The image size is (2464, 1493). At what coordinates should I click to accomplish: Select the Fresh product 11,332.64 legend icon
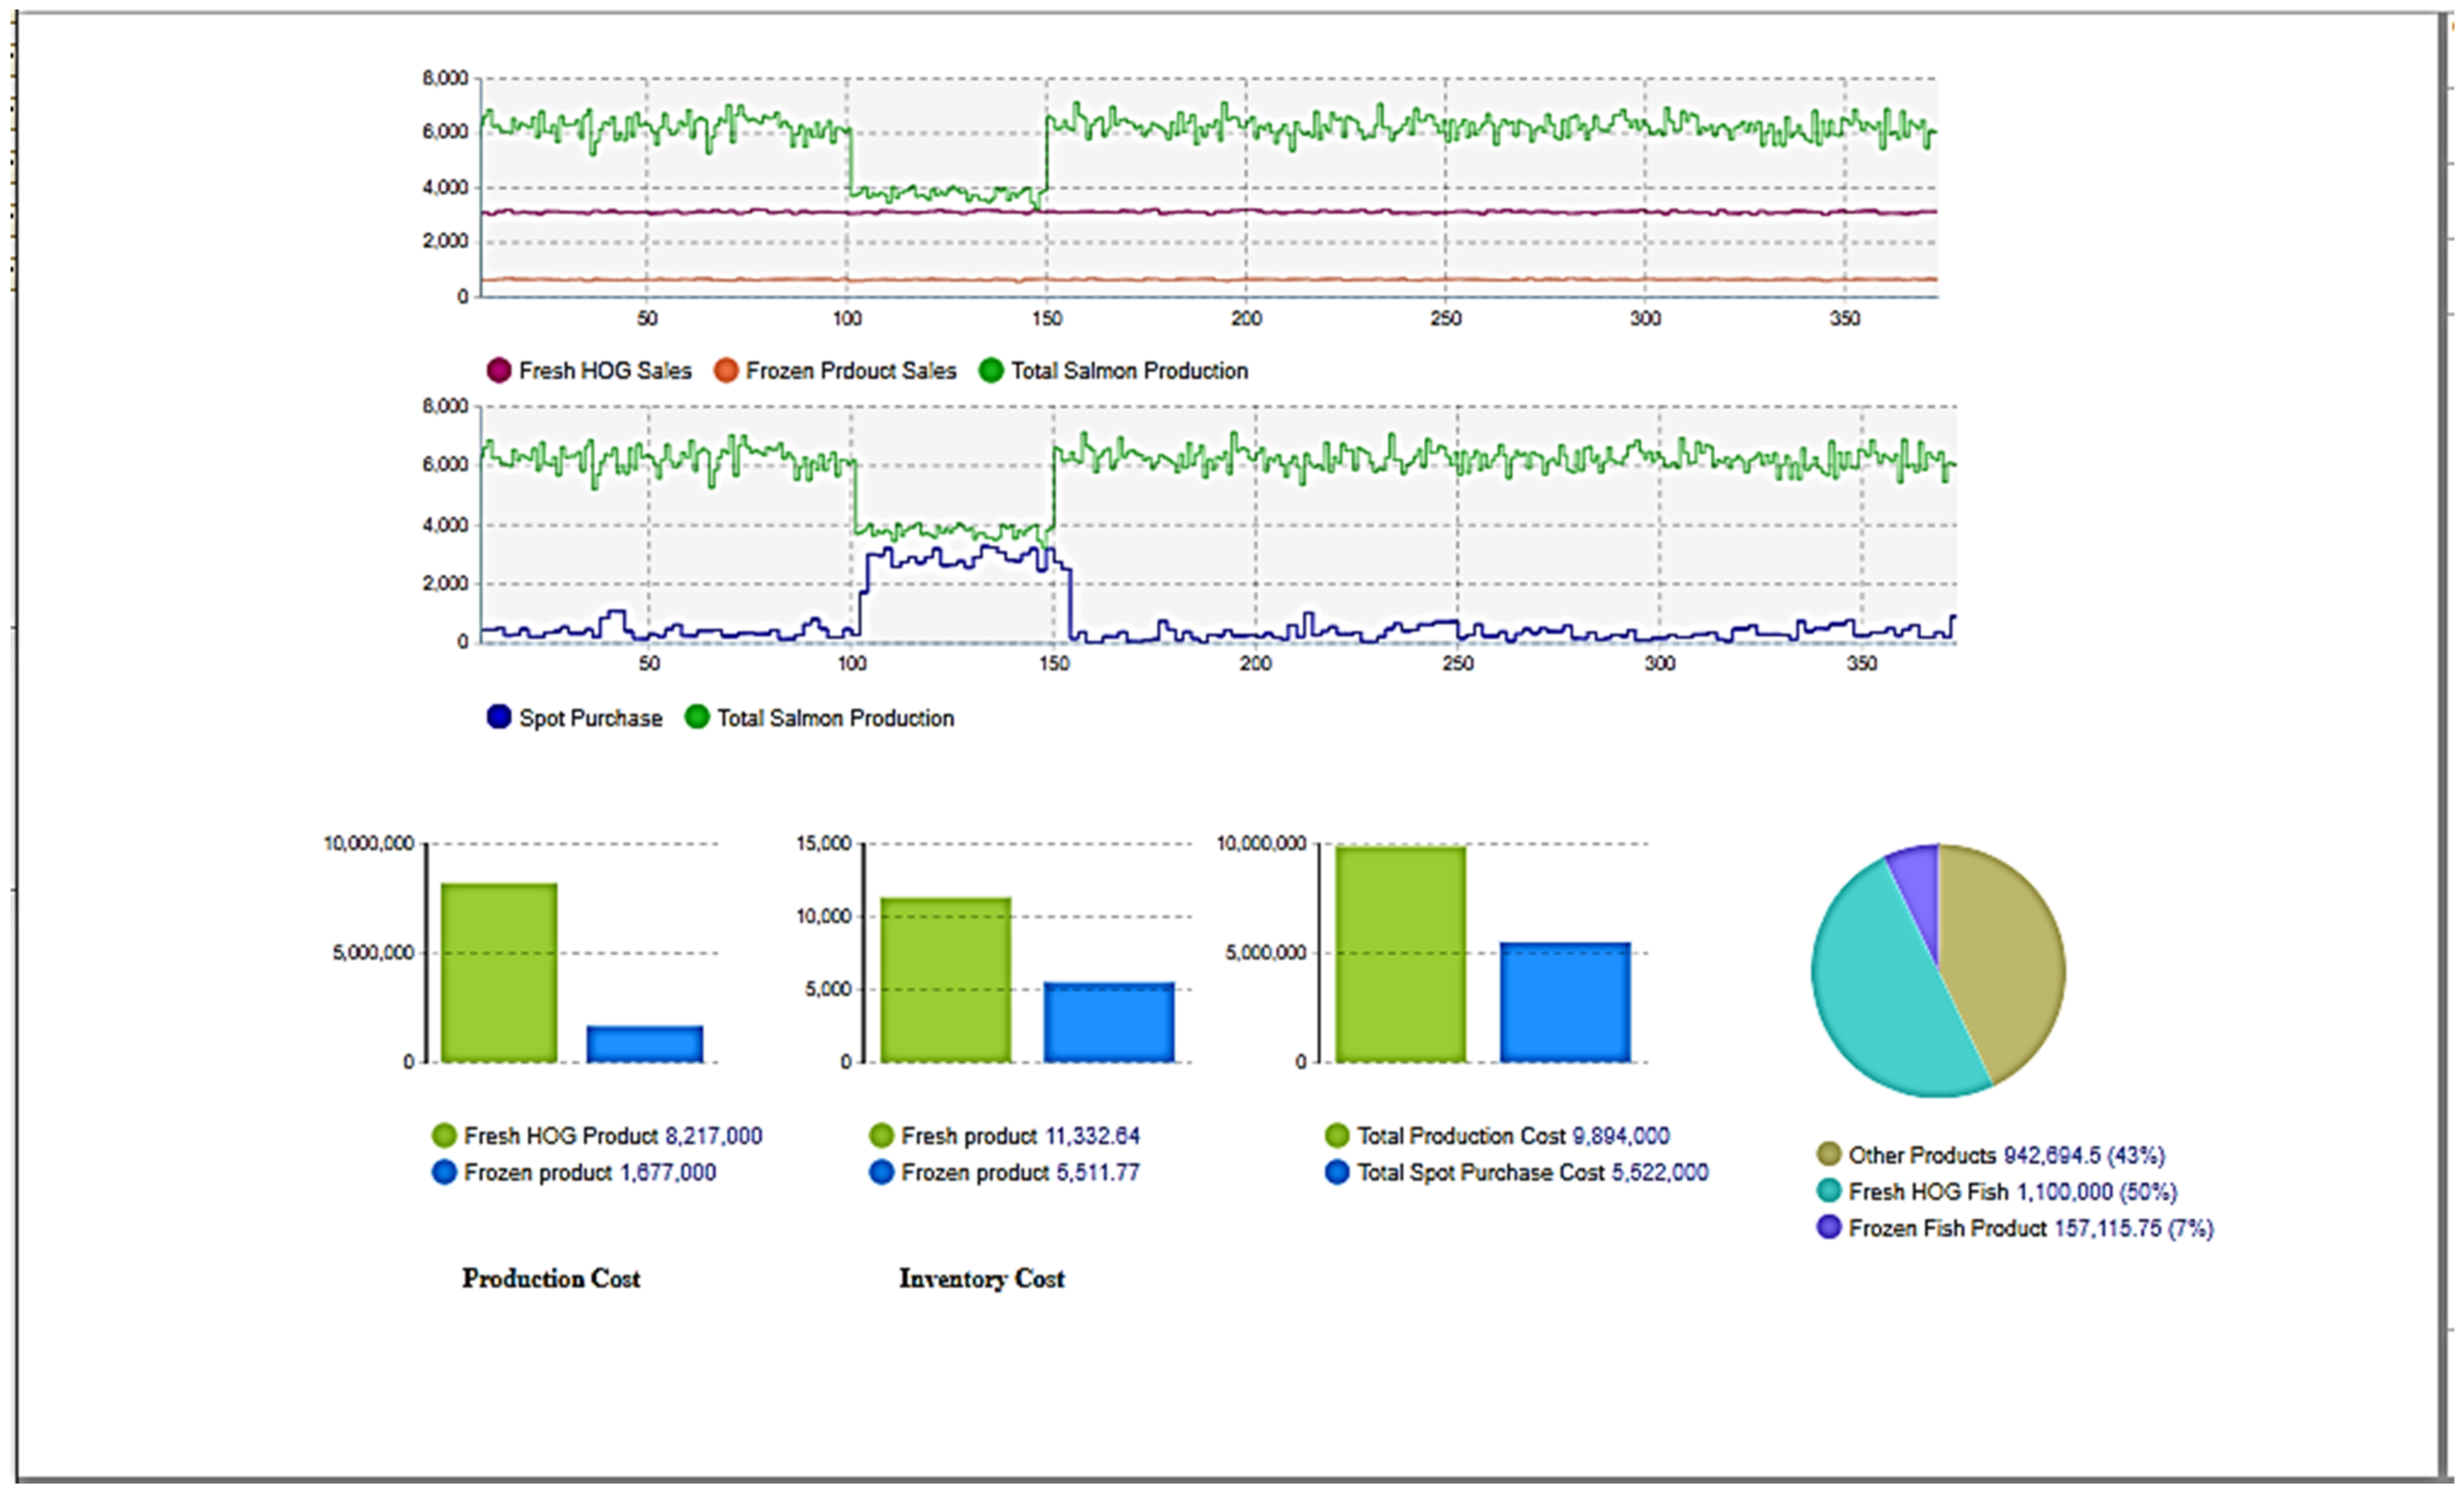pos(881,1135)
